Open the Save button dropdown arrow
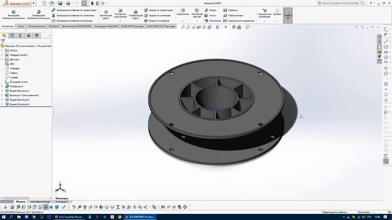The width and height of the screenshot is (392, 220). pos(64,3)
